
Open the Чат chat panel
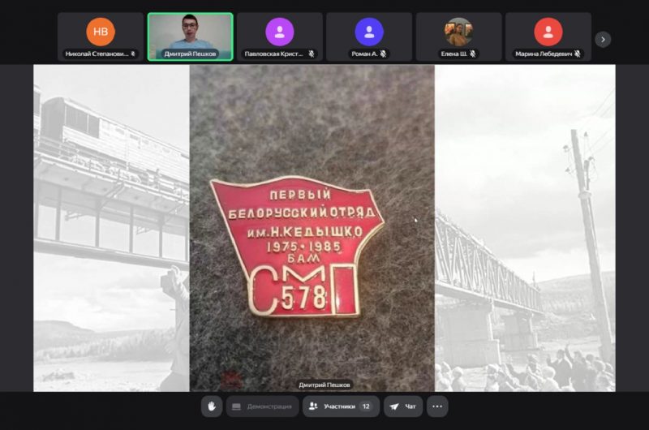point(403,406)
